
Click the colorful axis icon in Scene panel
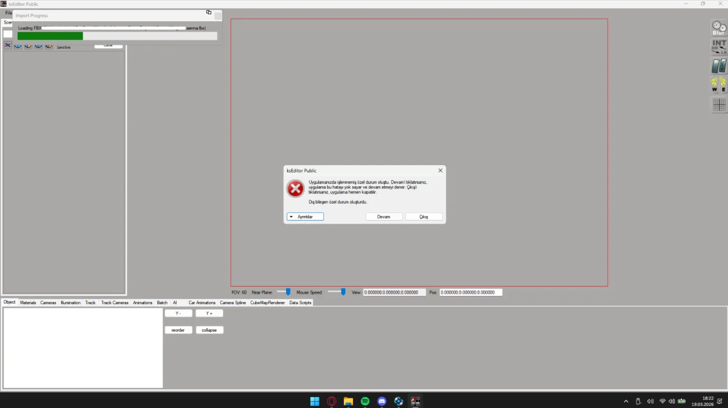[8, 45]
